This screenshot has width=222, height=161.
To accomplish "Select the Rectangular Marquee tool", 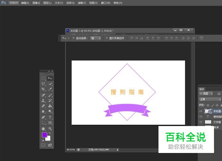I will click(43, 78).
